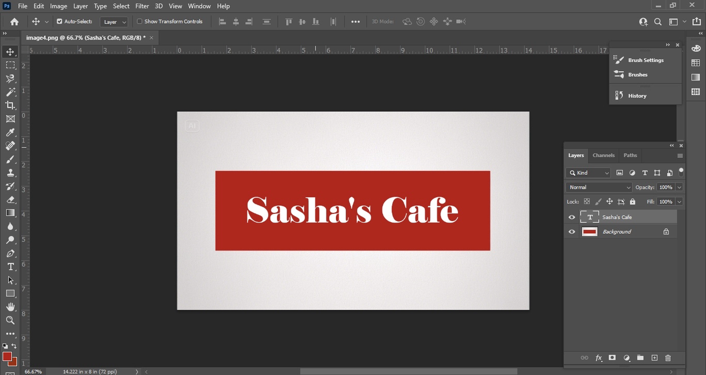This screenshot has width=706, height=375.
Task: Select the Clone Stamp tool
Action: click(x=10, y=173)
